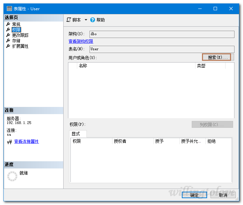Open the 更改跟踪 page
Viewport: 243px width, 205px height.
coord(20,35)
